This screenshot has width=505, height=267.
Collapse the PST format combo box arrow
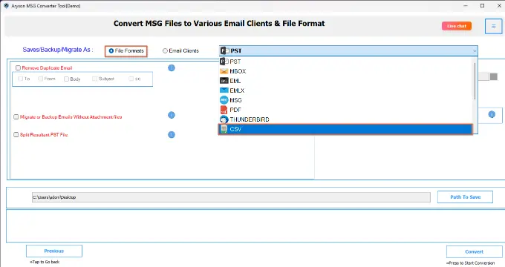[474, 51]
